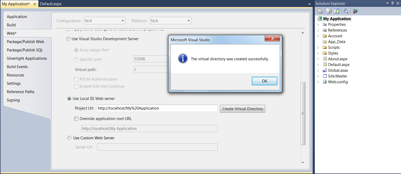401x174 pixels.
Task: Click the Create Virtual Directory button
Action: (x=242, y=109)
